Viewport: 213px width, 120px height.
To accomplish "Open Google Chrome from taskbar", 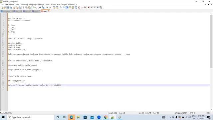I will tap(106, 117).
